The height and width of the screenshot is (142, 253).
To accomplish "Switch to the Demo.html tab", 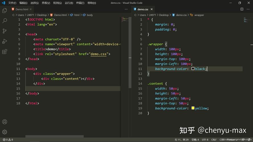I will pyautogui.click(x=22, y=9).
